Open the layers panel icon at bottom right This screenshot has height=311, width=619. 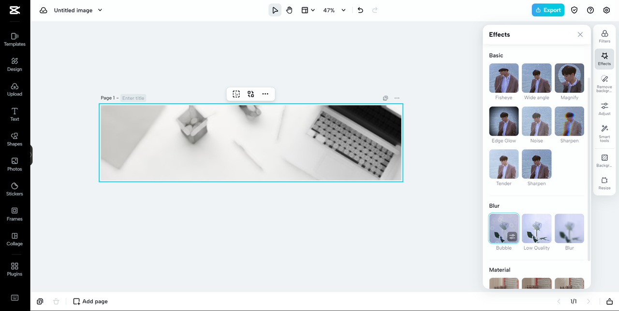pos(609,301)
